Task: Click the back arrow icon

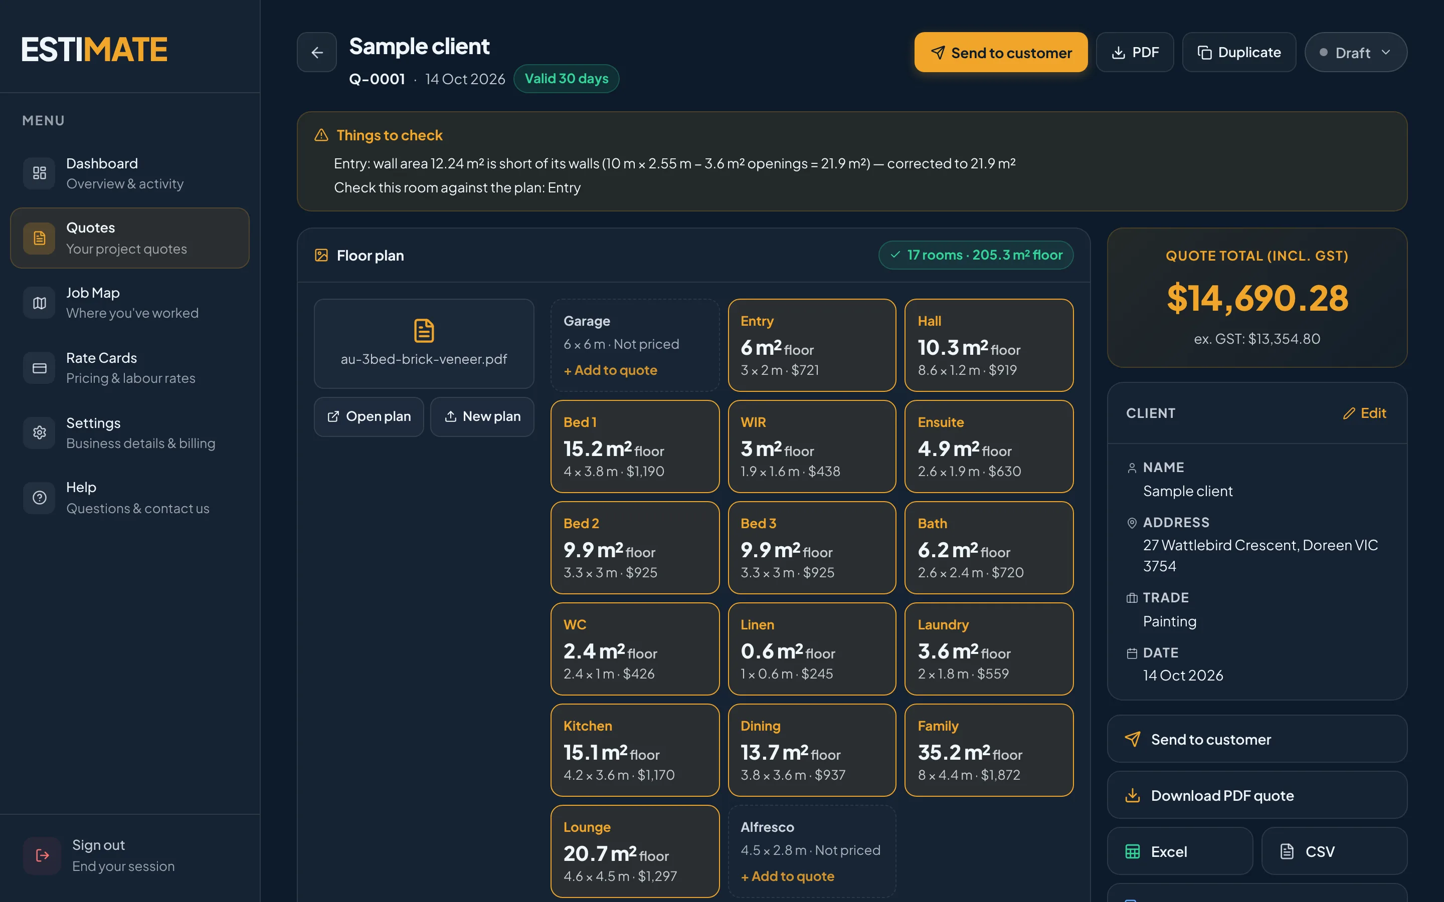Action: 317,53
